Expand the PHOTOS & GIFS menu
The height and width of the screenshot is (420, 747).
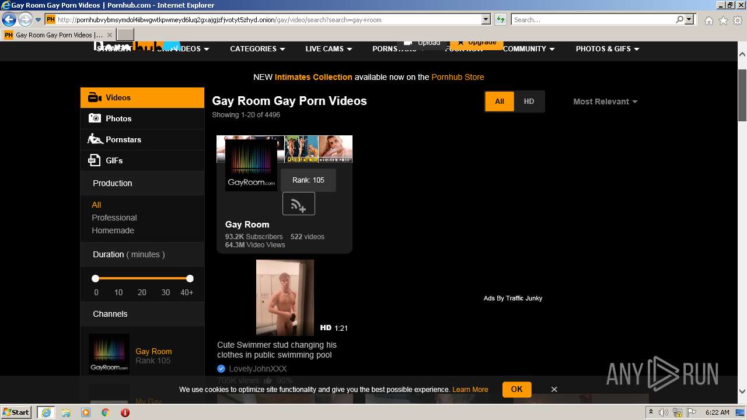(x=608, y=49)
